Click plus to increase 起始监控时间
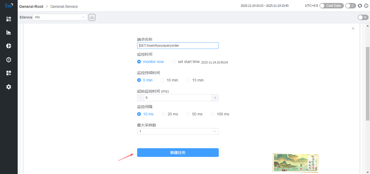 (215, 98)
